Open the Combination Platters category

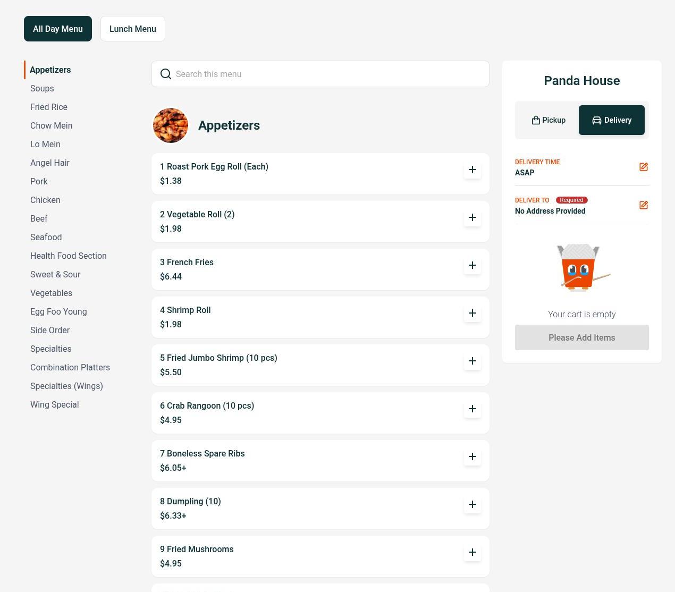70,368
